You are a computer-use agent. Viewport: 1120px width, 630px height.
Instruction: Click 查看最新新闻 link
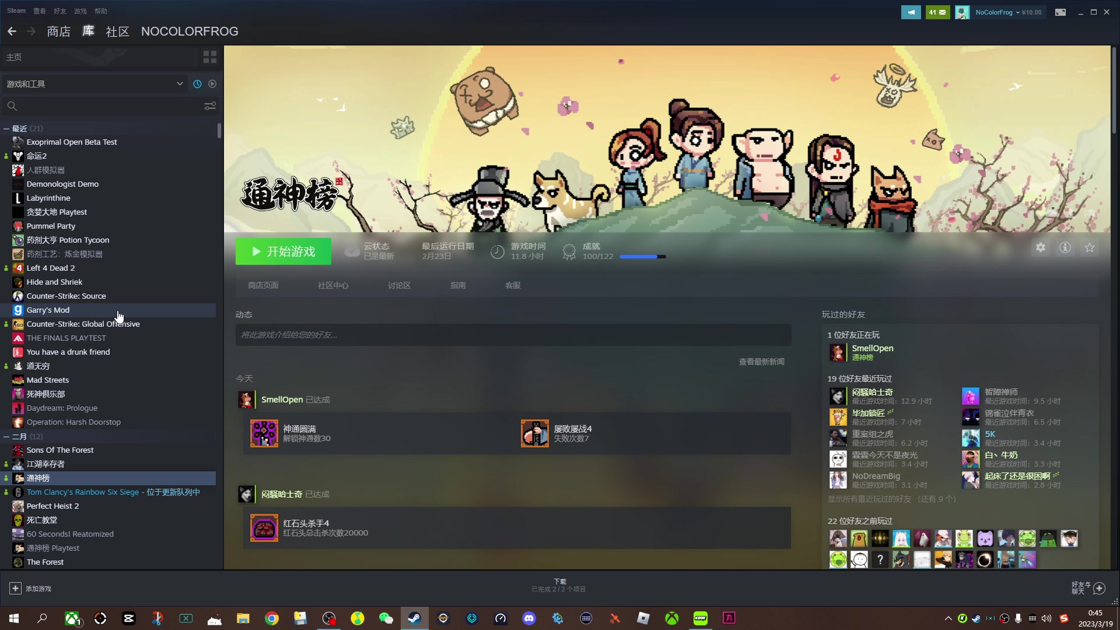(x=761, y=362)
